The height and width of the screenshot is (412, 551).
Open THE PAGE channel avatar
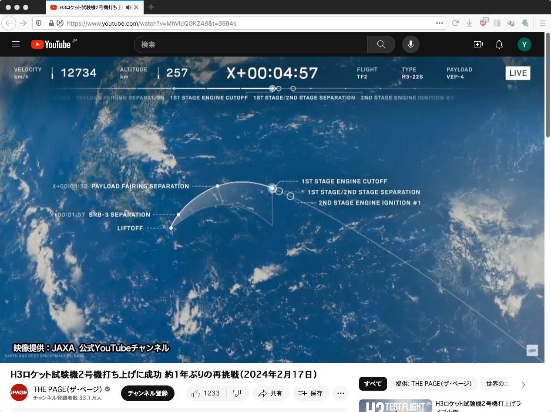coord(19,392)
